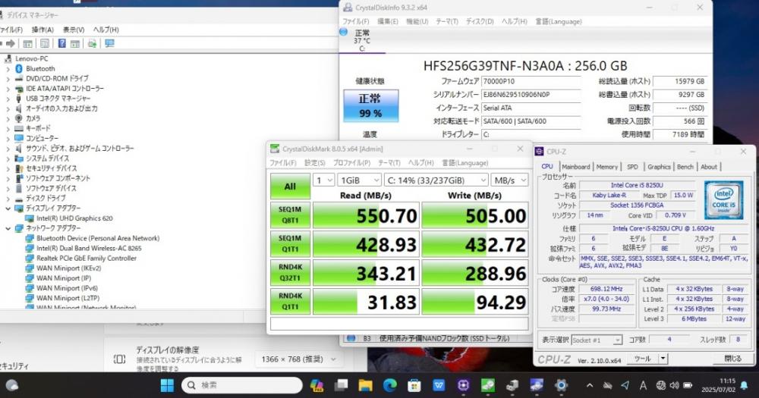759x398 pixels.
Task: Open the About tab in CPU-Z
Action: click(709, 167)
